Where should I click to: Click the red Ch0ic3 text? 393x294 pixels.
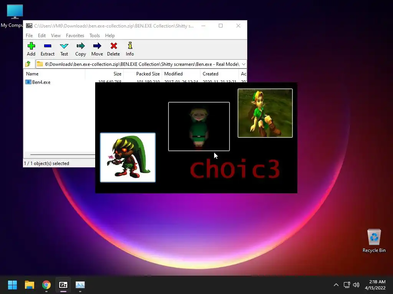pos(234,169)
